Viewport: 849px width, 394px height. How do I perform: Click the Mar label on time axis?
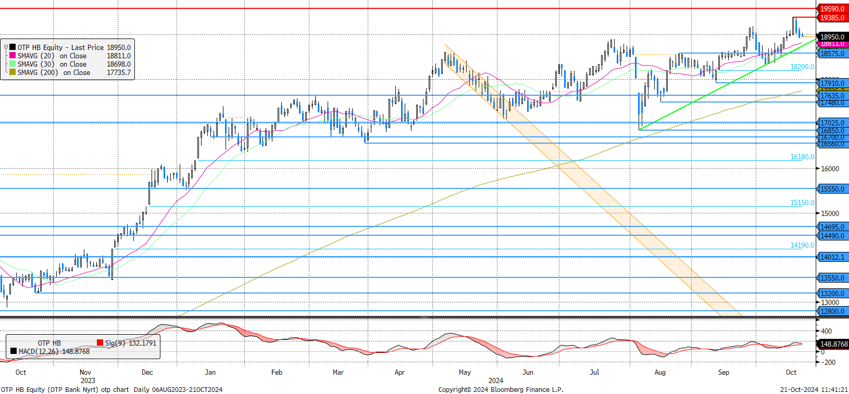click(338, 372)
